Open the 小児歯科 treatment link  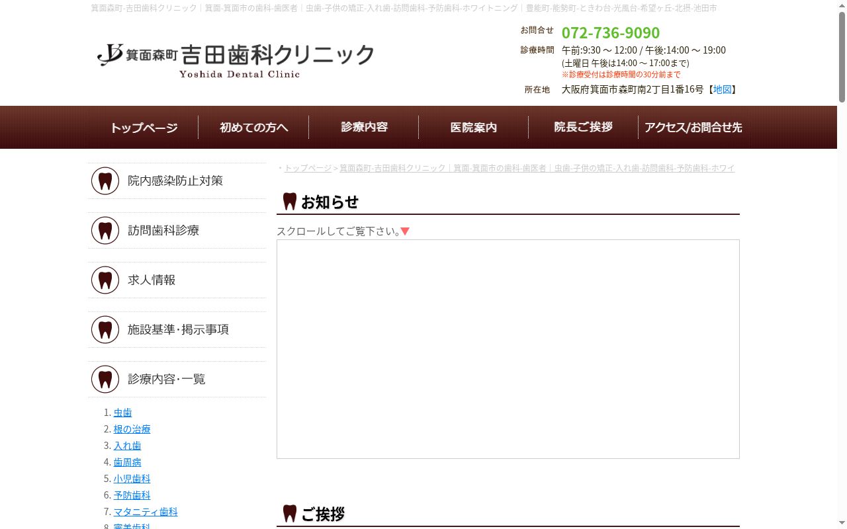click(132, 479)
